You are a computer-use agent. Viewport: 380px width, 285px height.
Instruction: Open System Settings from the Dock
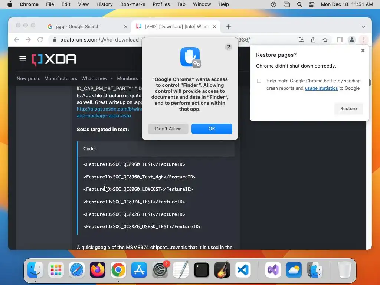point(160,270)
